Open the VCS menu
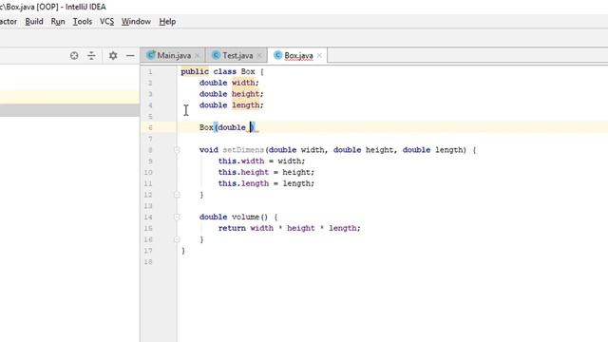 [x=106, y=21]
